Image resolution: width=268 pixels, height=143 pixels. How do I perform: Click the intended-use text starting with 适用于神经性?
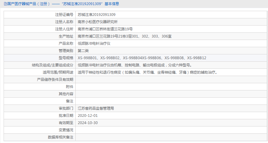(148, 72)
